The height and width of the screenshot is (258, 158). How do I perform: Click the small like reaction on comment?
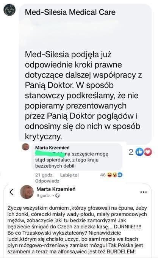click(120, 175)
